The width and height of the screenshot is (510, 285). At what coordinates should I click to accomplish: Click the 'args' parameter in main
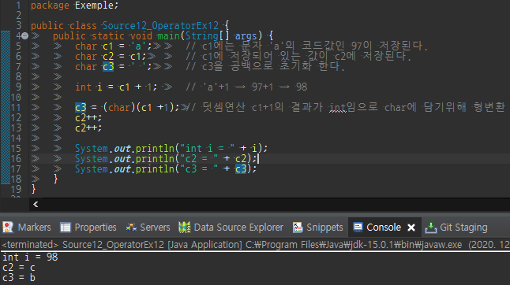(x=246, y=36)
